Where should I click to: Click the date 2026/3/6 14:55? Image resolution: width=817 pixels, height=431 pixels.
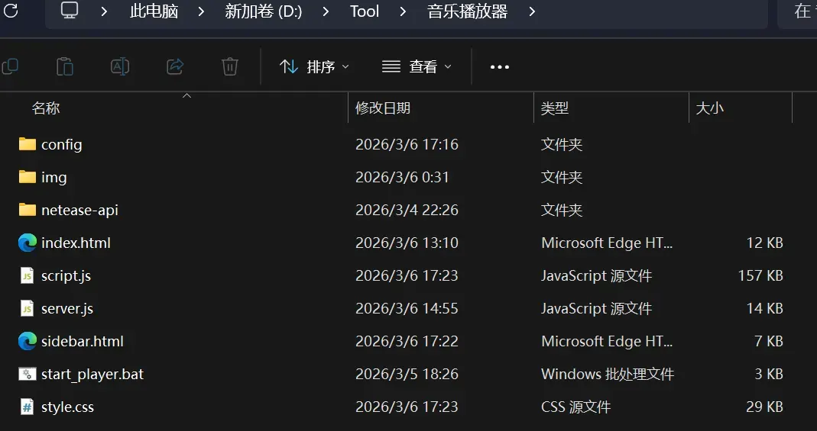tap(407, 308)
